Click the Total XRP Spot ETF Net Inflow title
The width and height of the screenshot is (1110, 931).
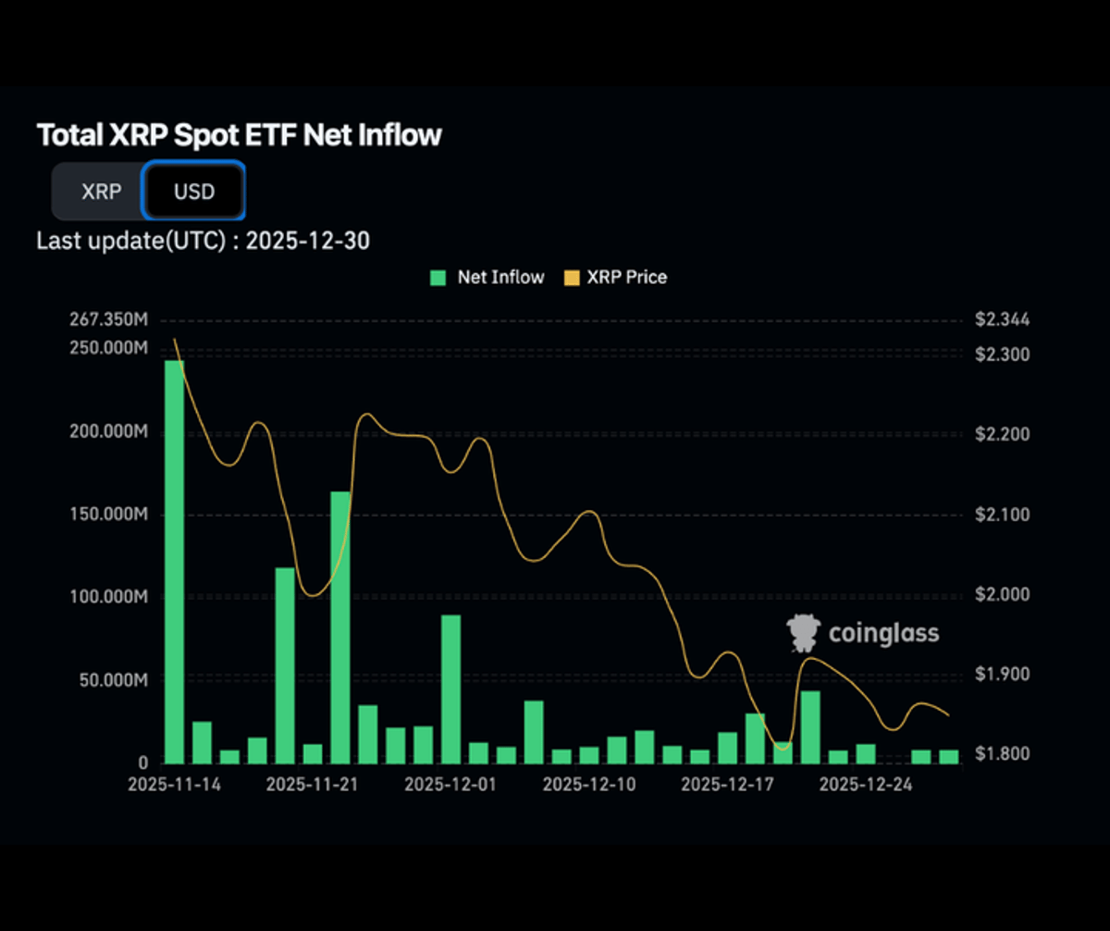tap(238, 134)
